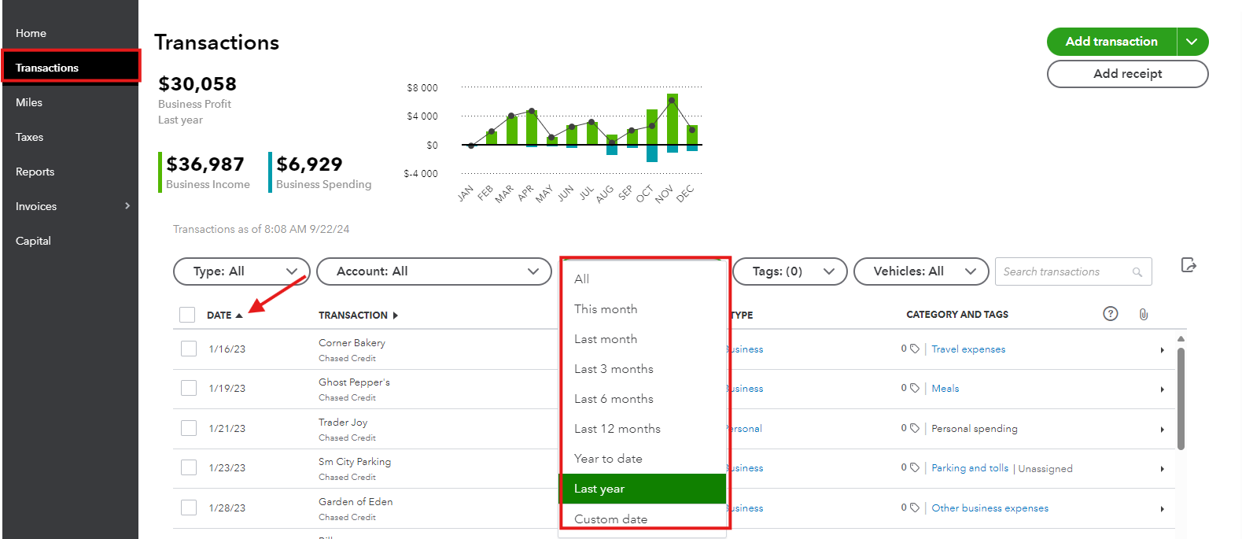This screenshot has height=539, width=1242.
Task: Click the DATE column sort arrow
Action: (239, 316)
